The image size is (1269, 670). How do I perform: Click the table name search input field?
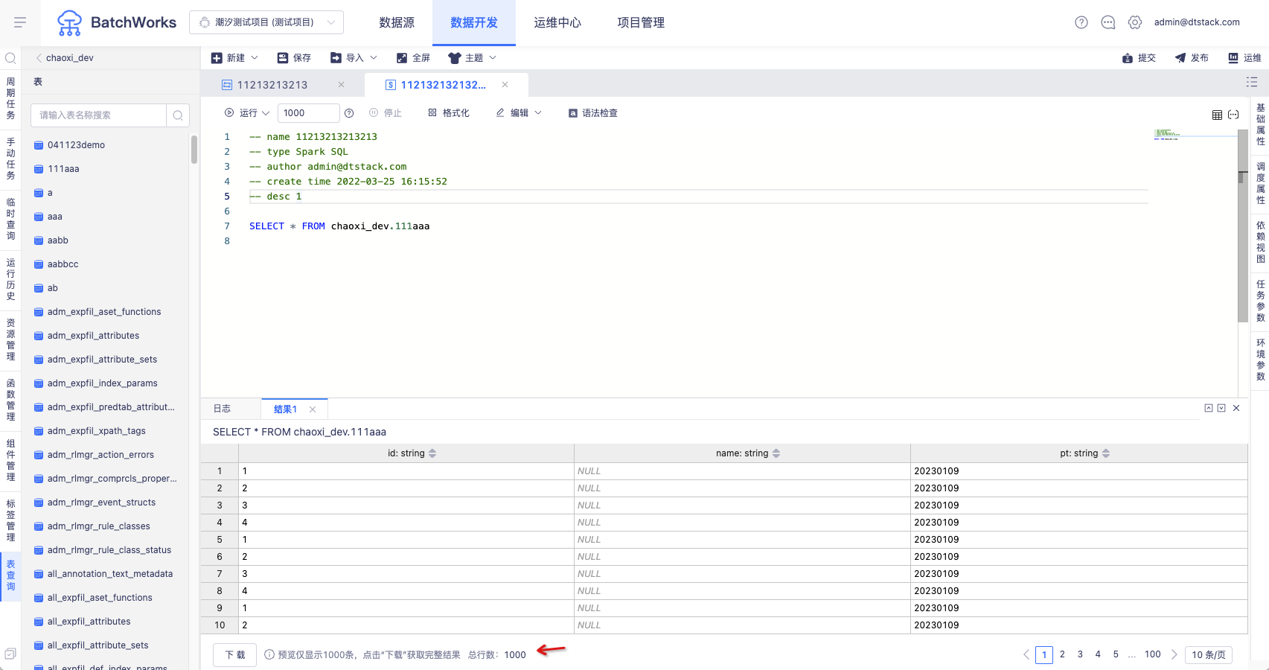coord(99,115)
